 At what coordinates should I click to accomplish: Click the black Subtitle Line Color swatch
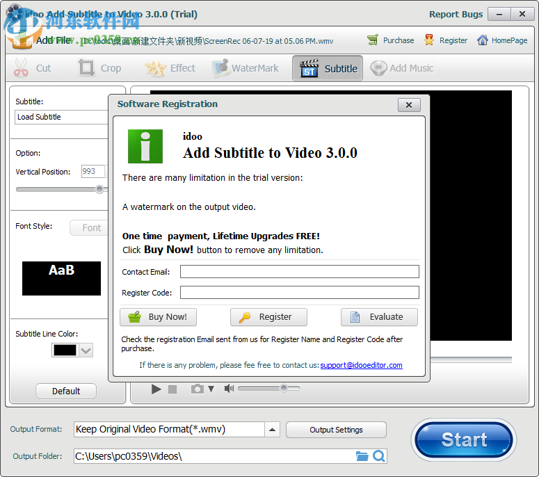point(65,350)
